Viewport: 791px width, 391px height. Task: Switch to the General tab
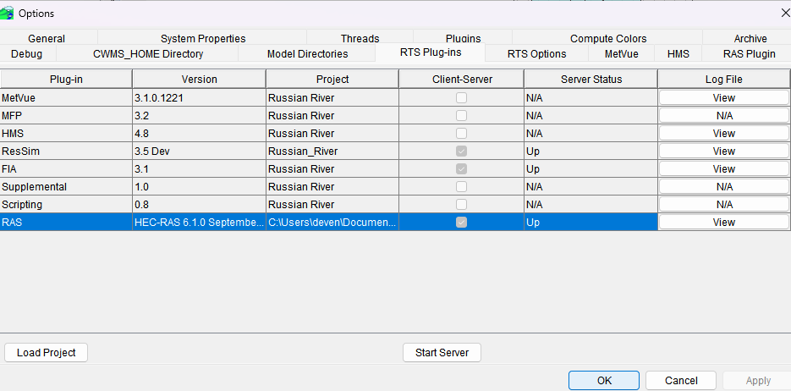coord(47,38)
